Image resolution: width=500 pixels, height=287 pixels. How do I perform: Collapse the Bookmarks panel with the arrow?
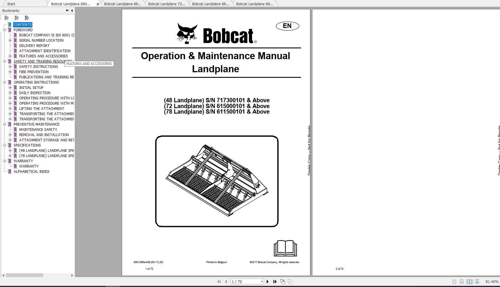coord(72,10)
